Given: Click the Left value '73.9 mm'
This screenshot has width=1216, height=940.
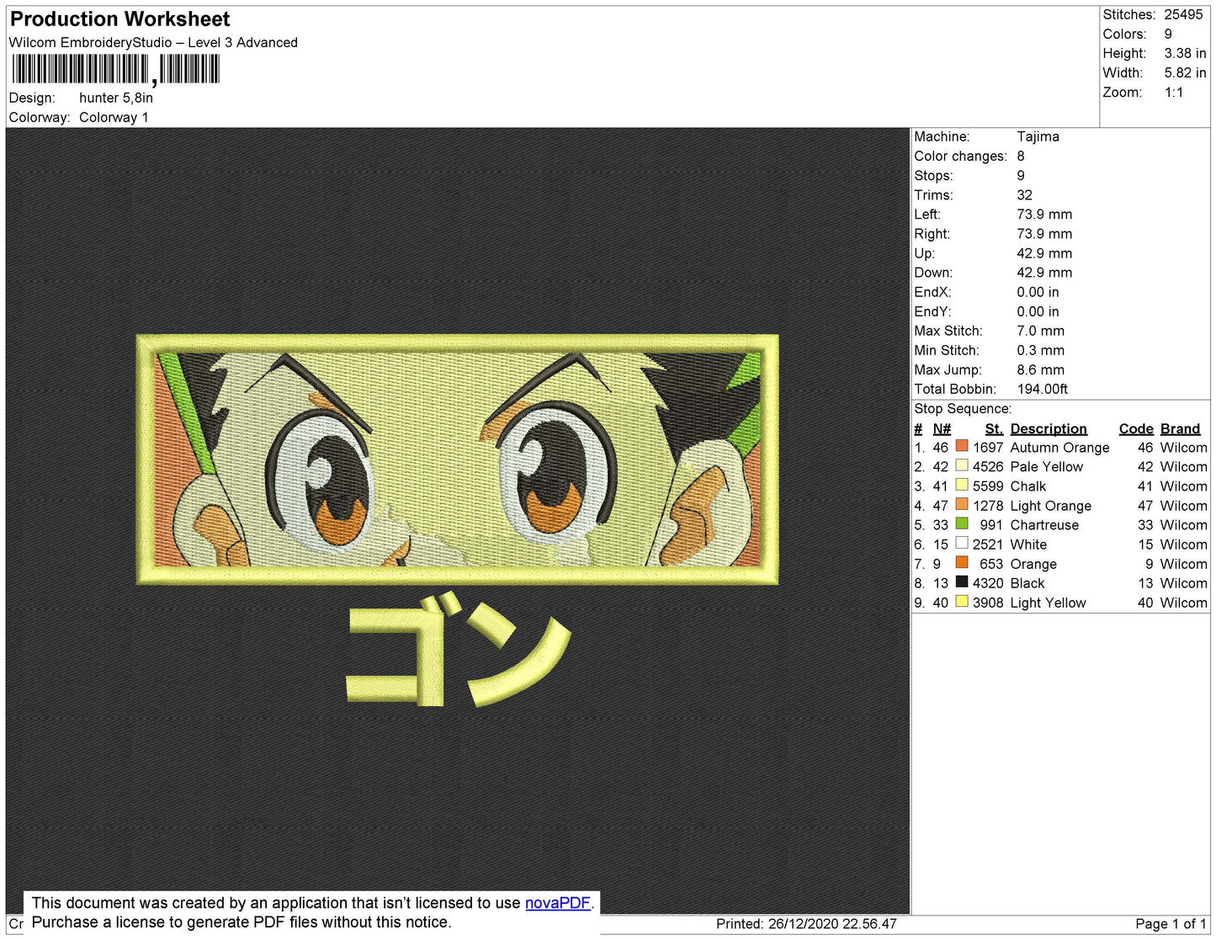Looking at the screenshot, I should [1044, 214].
